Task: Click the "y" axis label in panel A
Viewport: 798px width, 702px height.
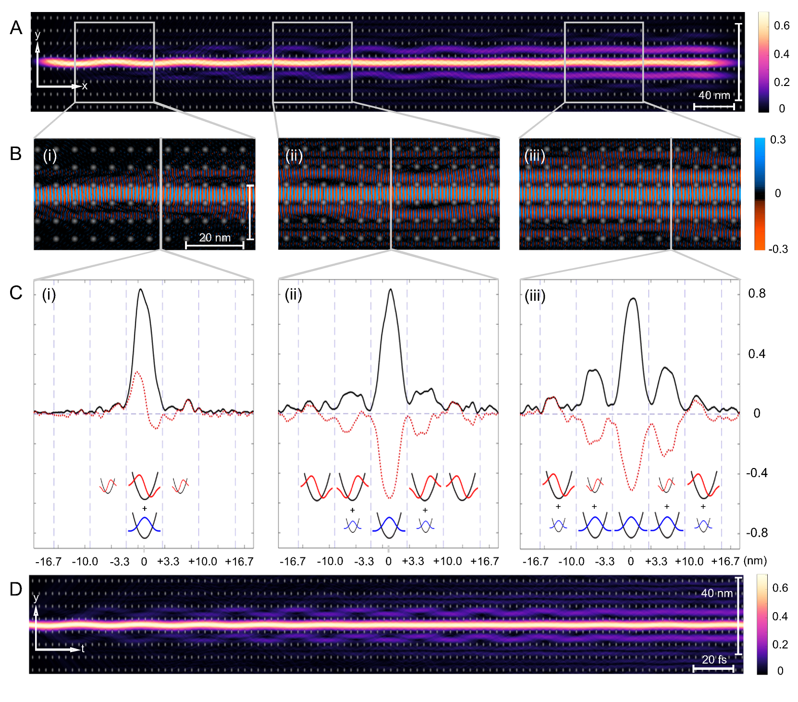Action: pos(37,35)
